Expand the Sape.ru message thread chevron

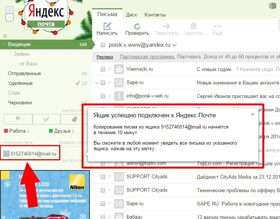click(97, 83)
